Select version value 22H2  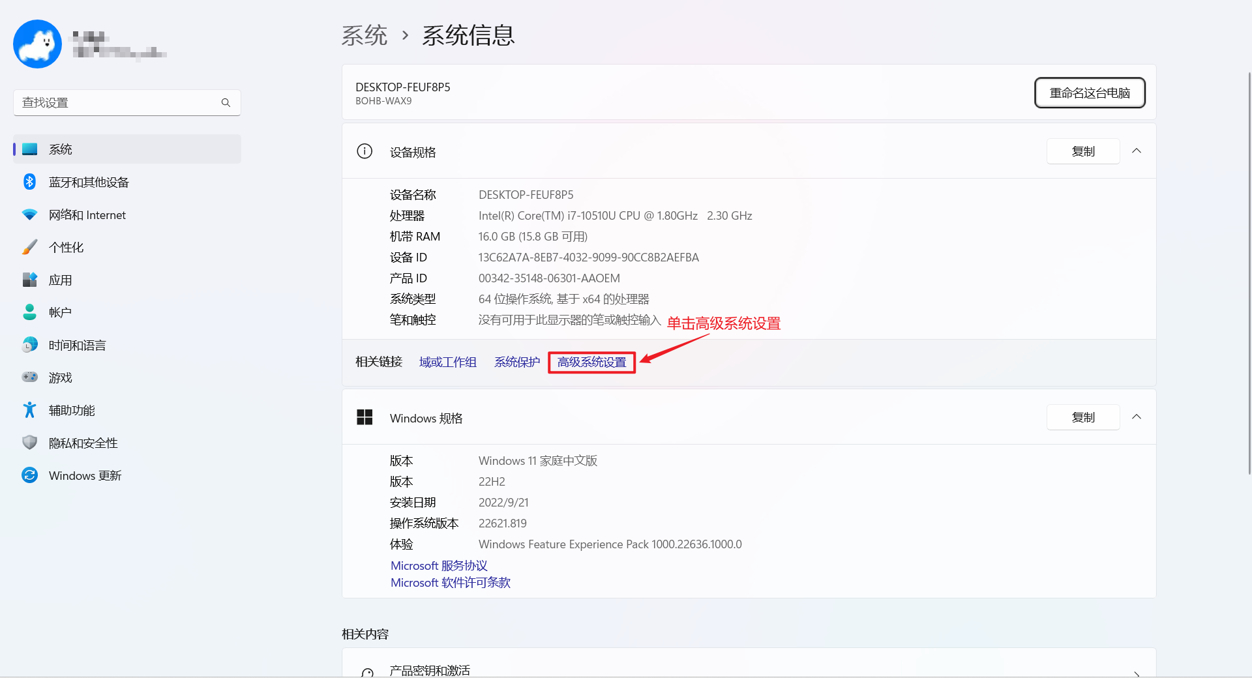(492, 482)
